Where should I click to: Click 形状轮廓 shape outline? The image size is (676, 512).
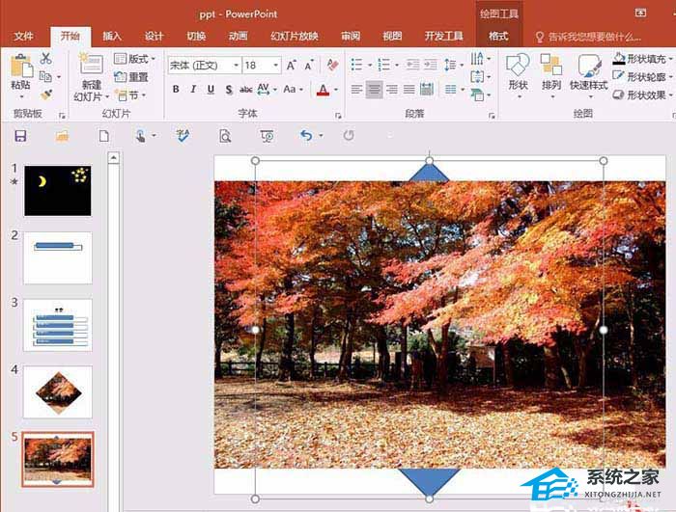point(641,77)
